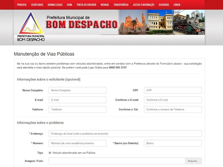Click the Prefeitura Municipal Bom Despacho logo
Screen dimensions: 223x167
pyautogui.click(x=31, y=27)
